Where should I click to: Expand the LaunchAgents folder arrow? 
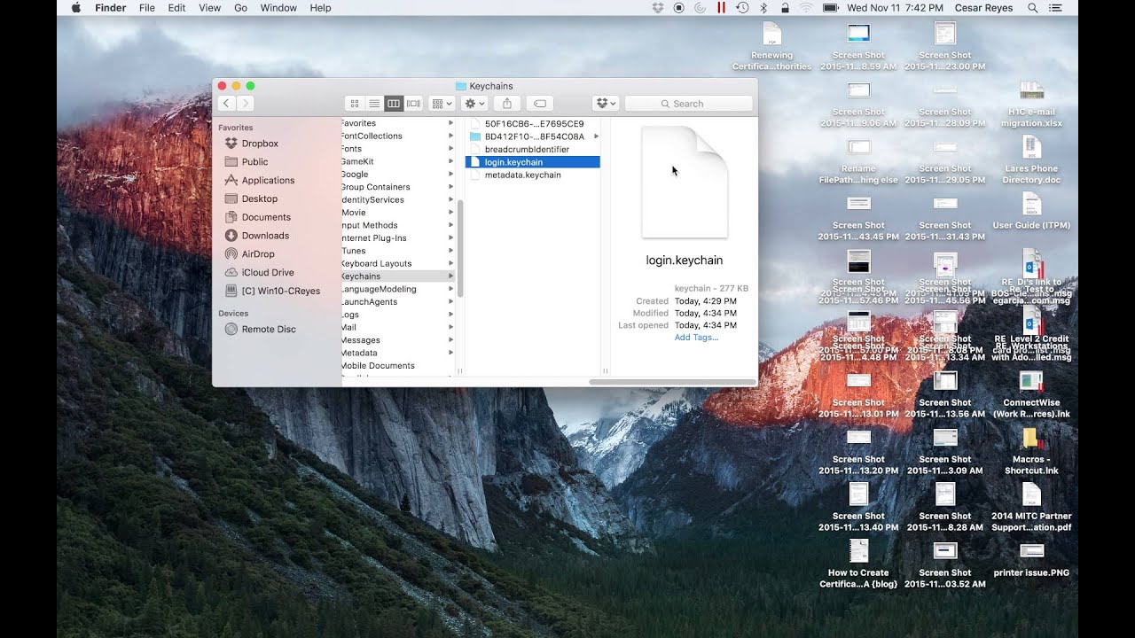pos(450,302)
